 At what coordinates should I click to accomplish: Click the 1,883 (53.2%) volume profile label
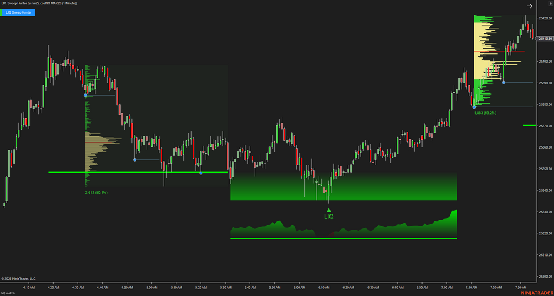(x=485, y=113)
